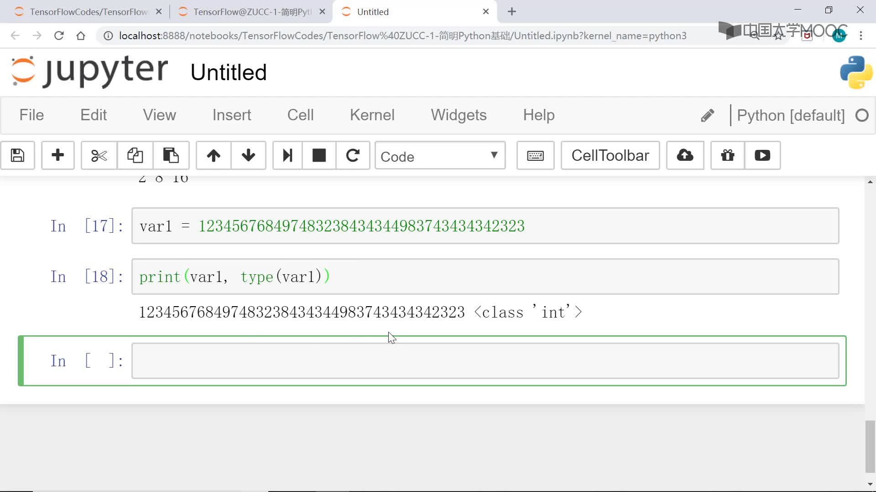Click the cloud upload toolbar icon
Screen dimensions: 876x492
pyautogui.click(x=685, y=155)
